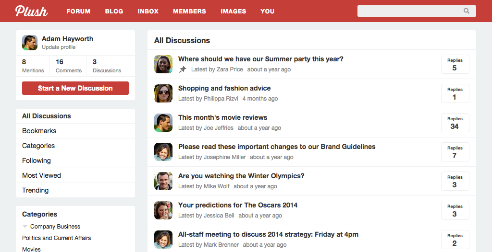492x252 pixels.
Task: Click the Plush logo
Action: (31, 11)
